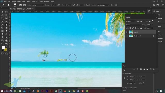The image size is (165, 93).
Task: Add a layer mask to Layer 1
Action: [x=141, y=69]
